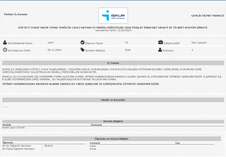Click the İşveren Statüsü tag icon
Image resolution: width=226 pixels, height=157 pixels.
[x=83, y=50]
